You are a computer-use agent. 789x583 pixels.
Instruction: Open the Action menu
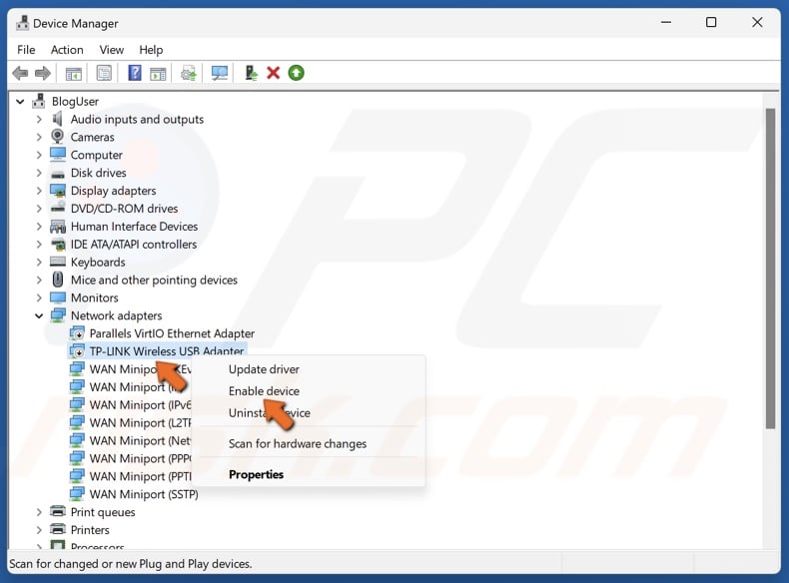click(67, 50)
